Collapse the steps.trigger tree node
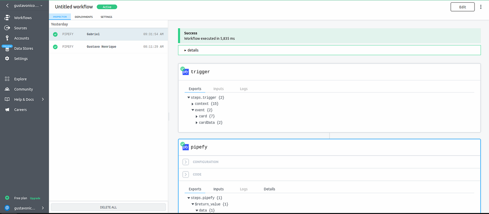 click(x=189, y=98)
